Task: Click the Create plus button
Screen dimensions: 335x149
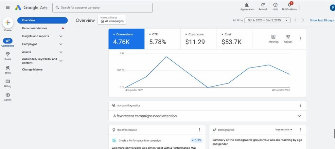Action: click(x=8, y=23)
